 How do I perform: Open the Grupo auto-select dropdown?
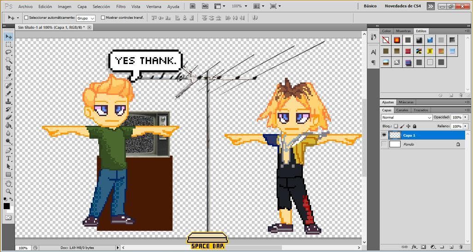86,18
